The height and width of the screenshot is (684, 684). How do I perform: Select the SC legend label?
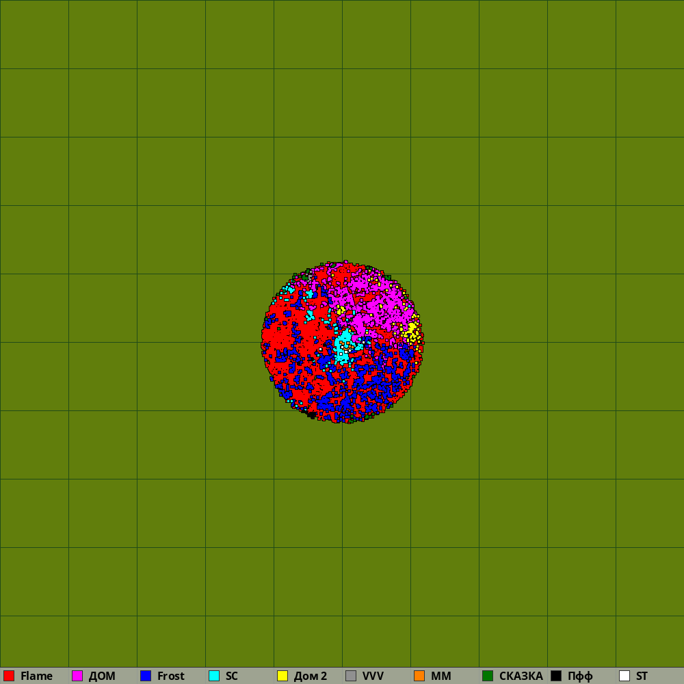(x=232, y=676)
